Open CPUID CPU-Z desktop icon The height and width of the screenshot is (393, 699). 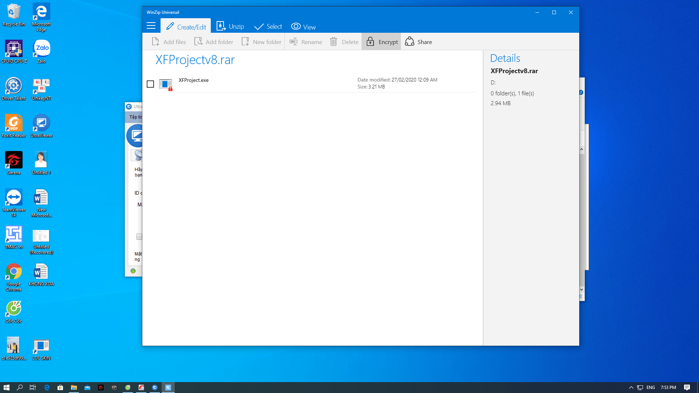(14, 52)
